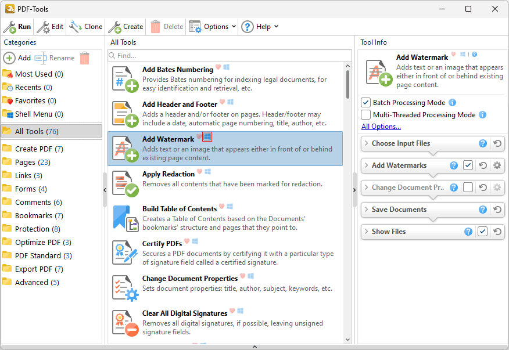The height and width of the screenshot is (350, 509).
Task: Run the selected tool
Action: click(17, 27)
